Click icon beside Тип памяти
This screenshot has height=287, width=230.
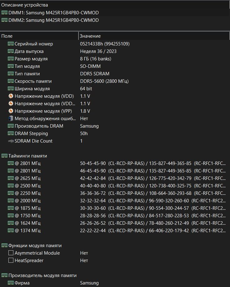click(11, 73)
